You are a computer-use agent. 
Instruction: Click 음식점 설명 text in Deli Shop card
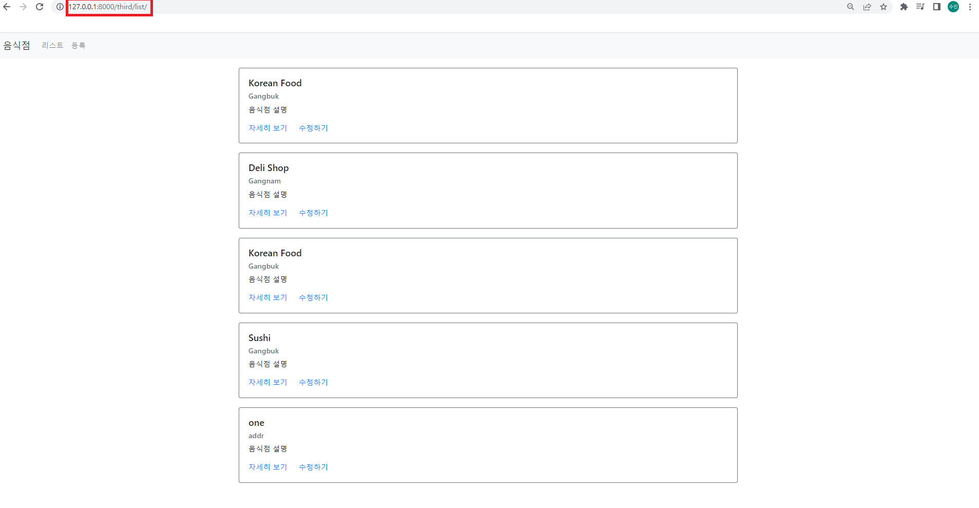click(267, 194)
